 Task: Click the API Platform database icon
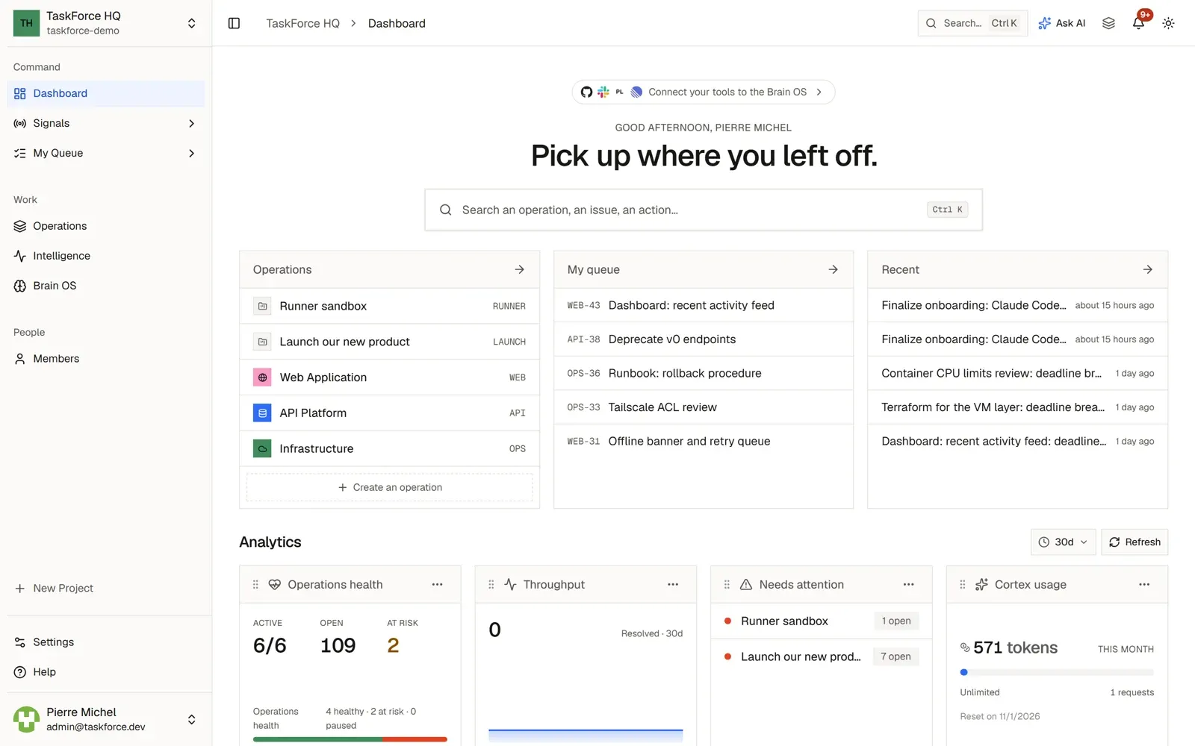tap(262, 413)
